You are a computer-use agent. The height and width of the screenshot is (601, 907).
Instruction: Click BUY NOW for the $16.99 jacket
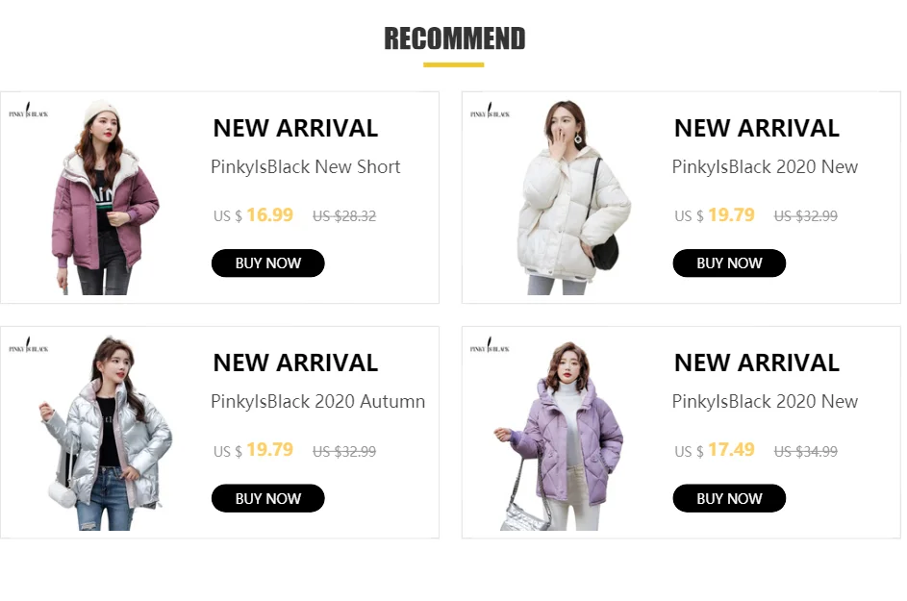pos(267,263)
